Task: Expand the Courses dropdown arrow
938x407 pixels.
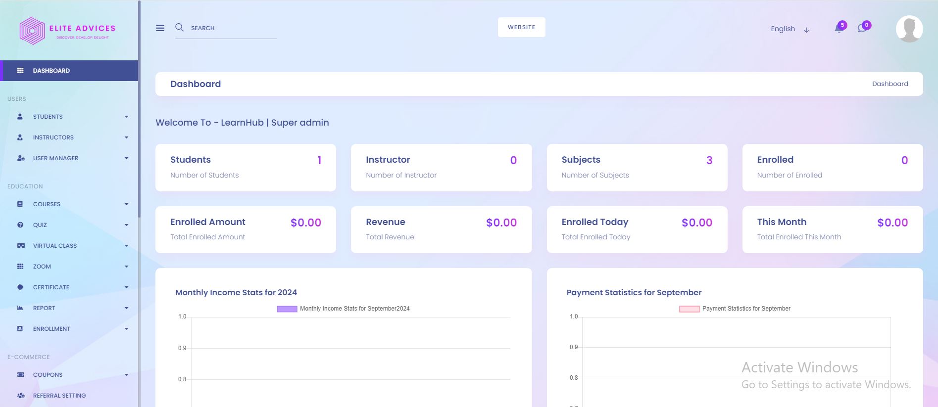Action: (126, 204)
